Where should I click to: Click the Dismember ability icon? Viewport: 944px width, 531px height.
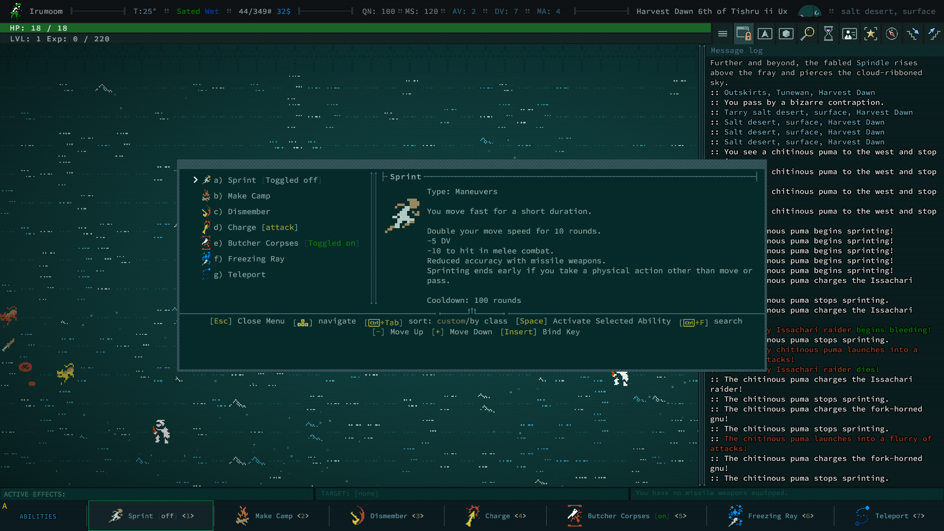pyautogui.click(x=206, y=211)
